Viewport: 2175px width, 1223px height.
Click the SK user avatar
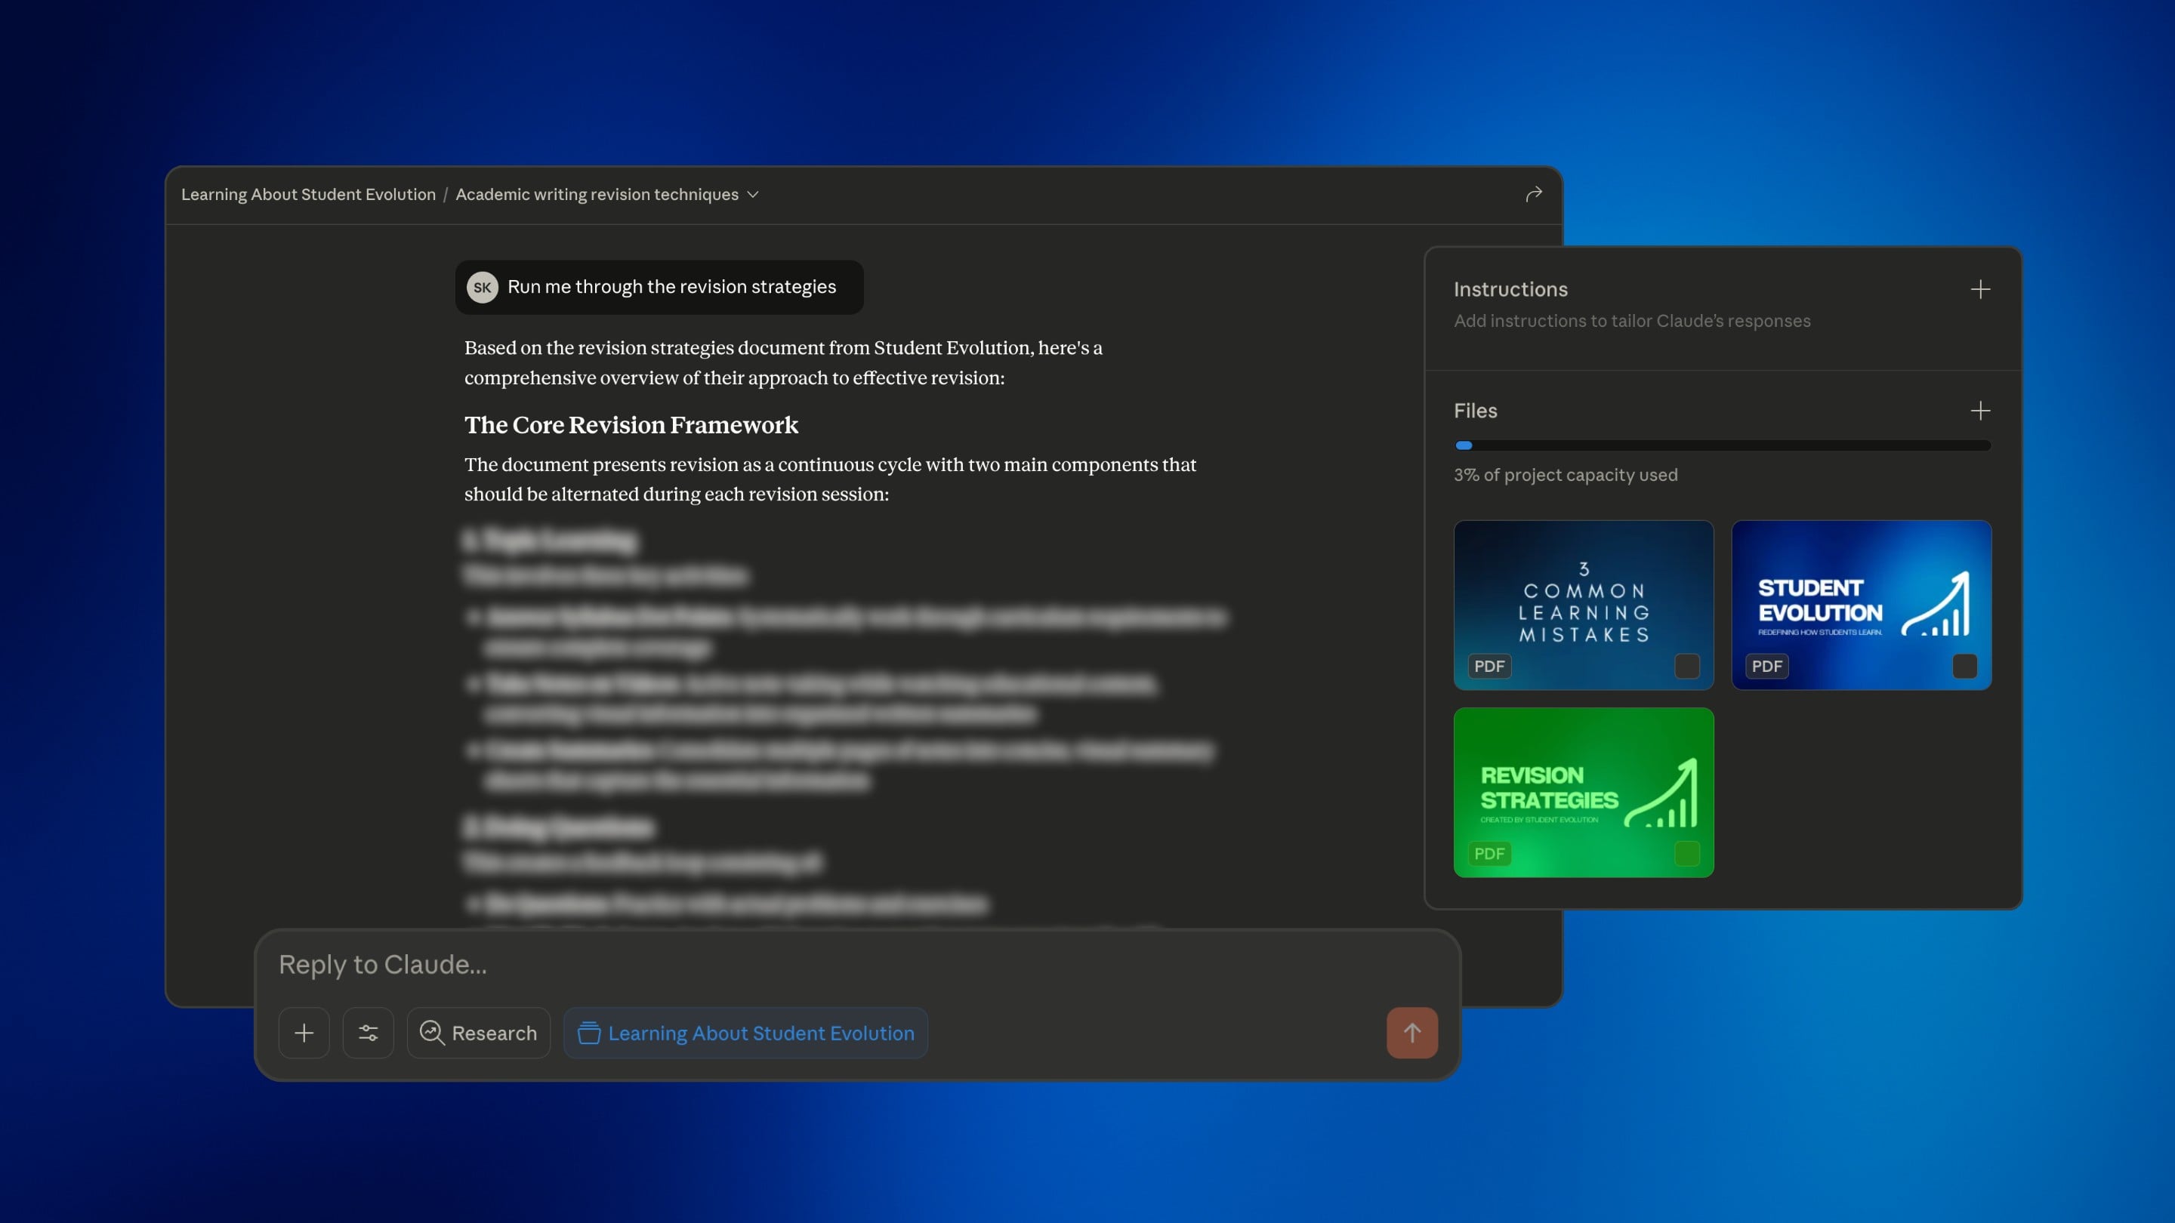tap(482, 287)
